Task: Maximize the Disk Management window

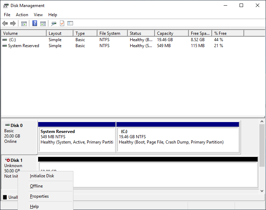Action: click(x=241, y=6)
